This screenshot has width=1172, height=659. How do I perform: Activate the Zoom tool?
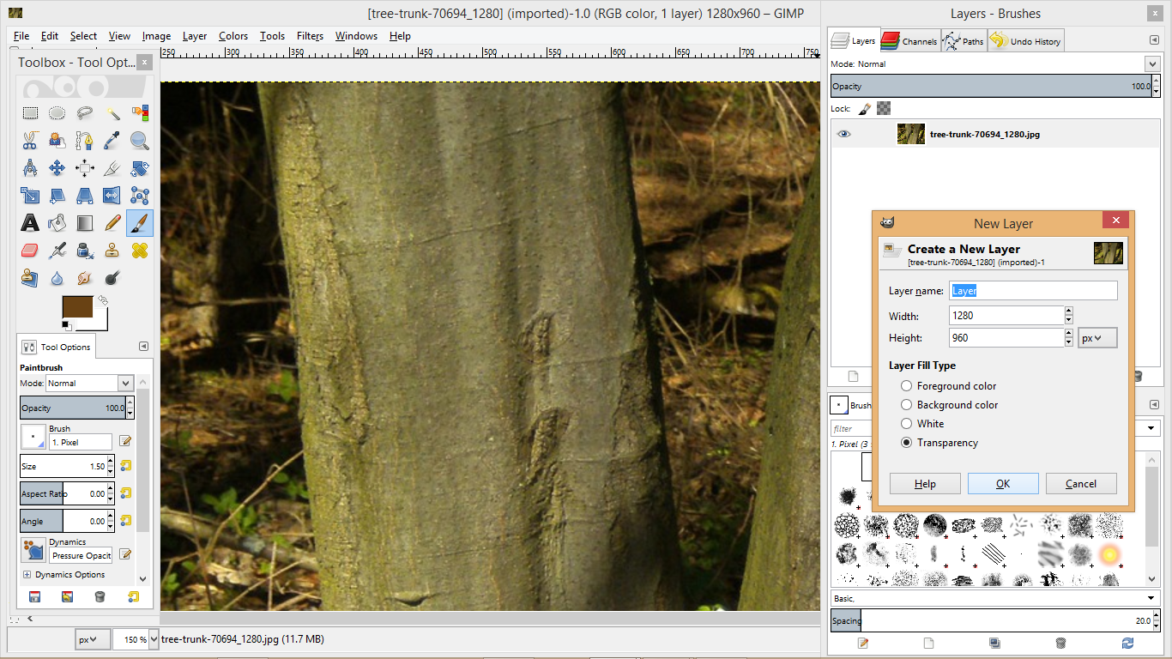(139, 140)
